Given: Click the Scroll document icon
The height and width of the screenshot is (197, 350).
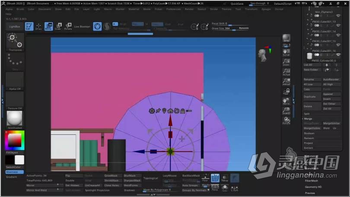Looking at the screenshot, I should point(286,52).
